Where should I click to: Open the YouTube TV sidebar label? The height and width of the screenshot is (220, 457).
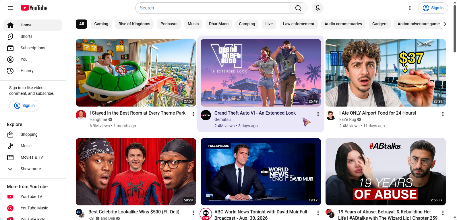(x=31, y=197)
